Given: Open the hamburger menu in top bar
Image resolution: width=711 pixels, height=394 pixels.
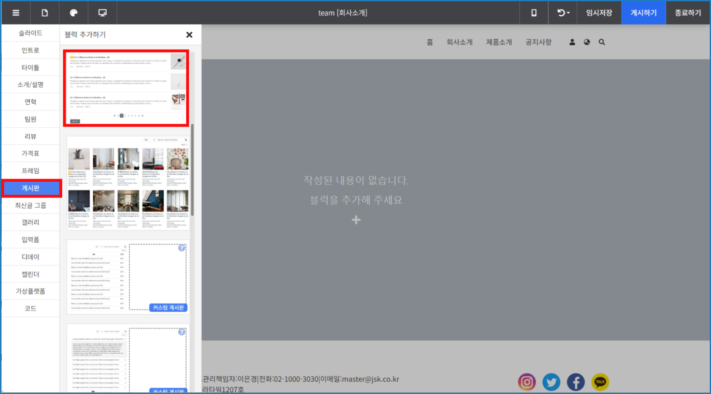Looking at the screenshot, I should 16,13.
